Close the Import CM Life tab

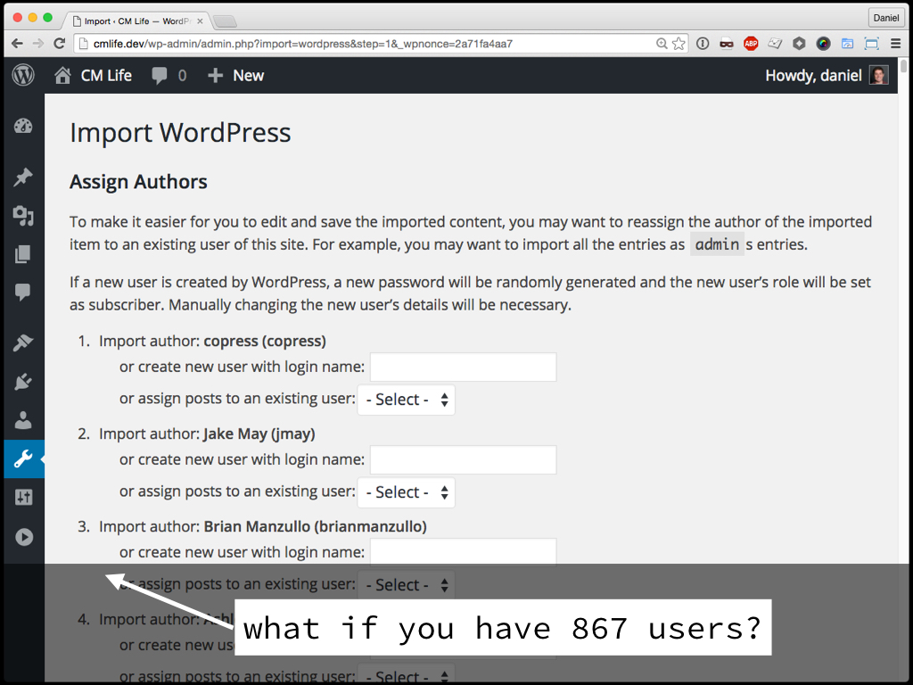pos(200,21)
